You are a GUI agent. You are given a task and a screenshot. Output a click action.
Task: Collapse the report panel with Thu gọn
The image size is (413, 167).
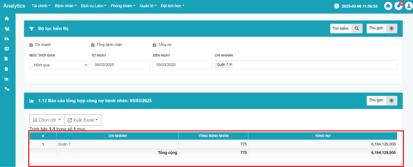pyautogui.click(x=382, y=101)
